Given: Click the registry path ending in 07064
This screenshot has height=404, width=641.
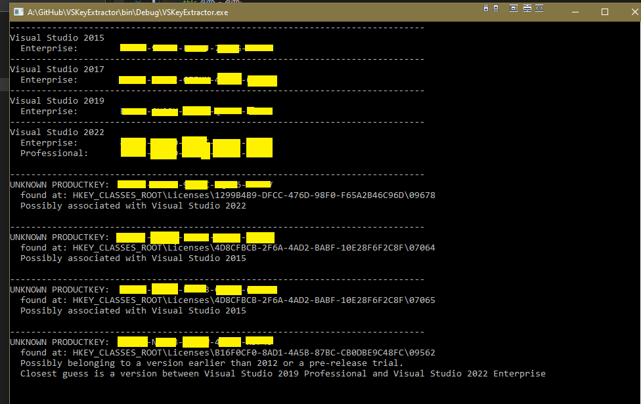Looking at the screenshot, I should tap(254, 248).
